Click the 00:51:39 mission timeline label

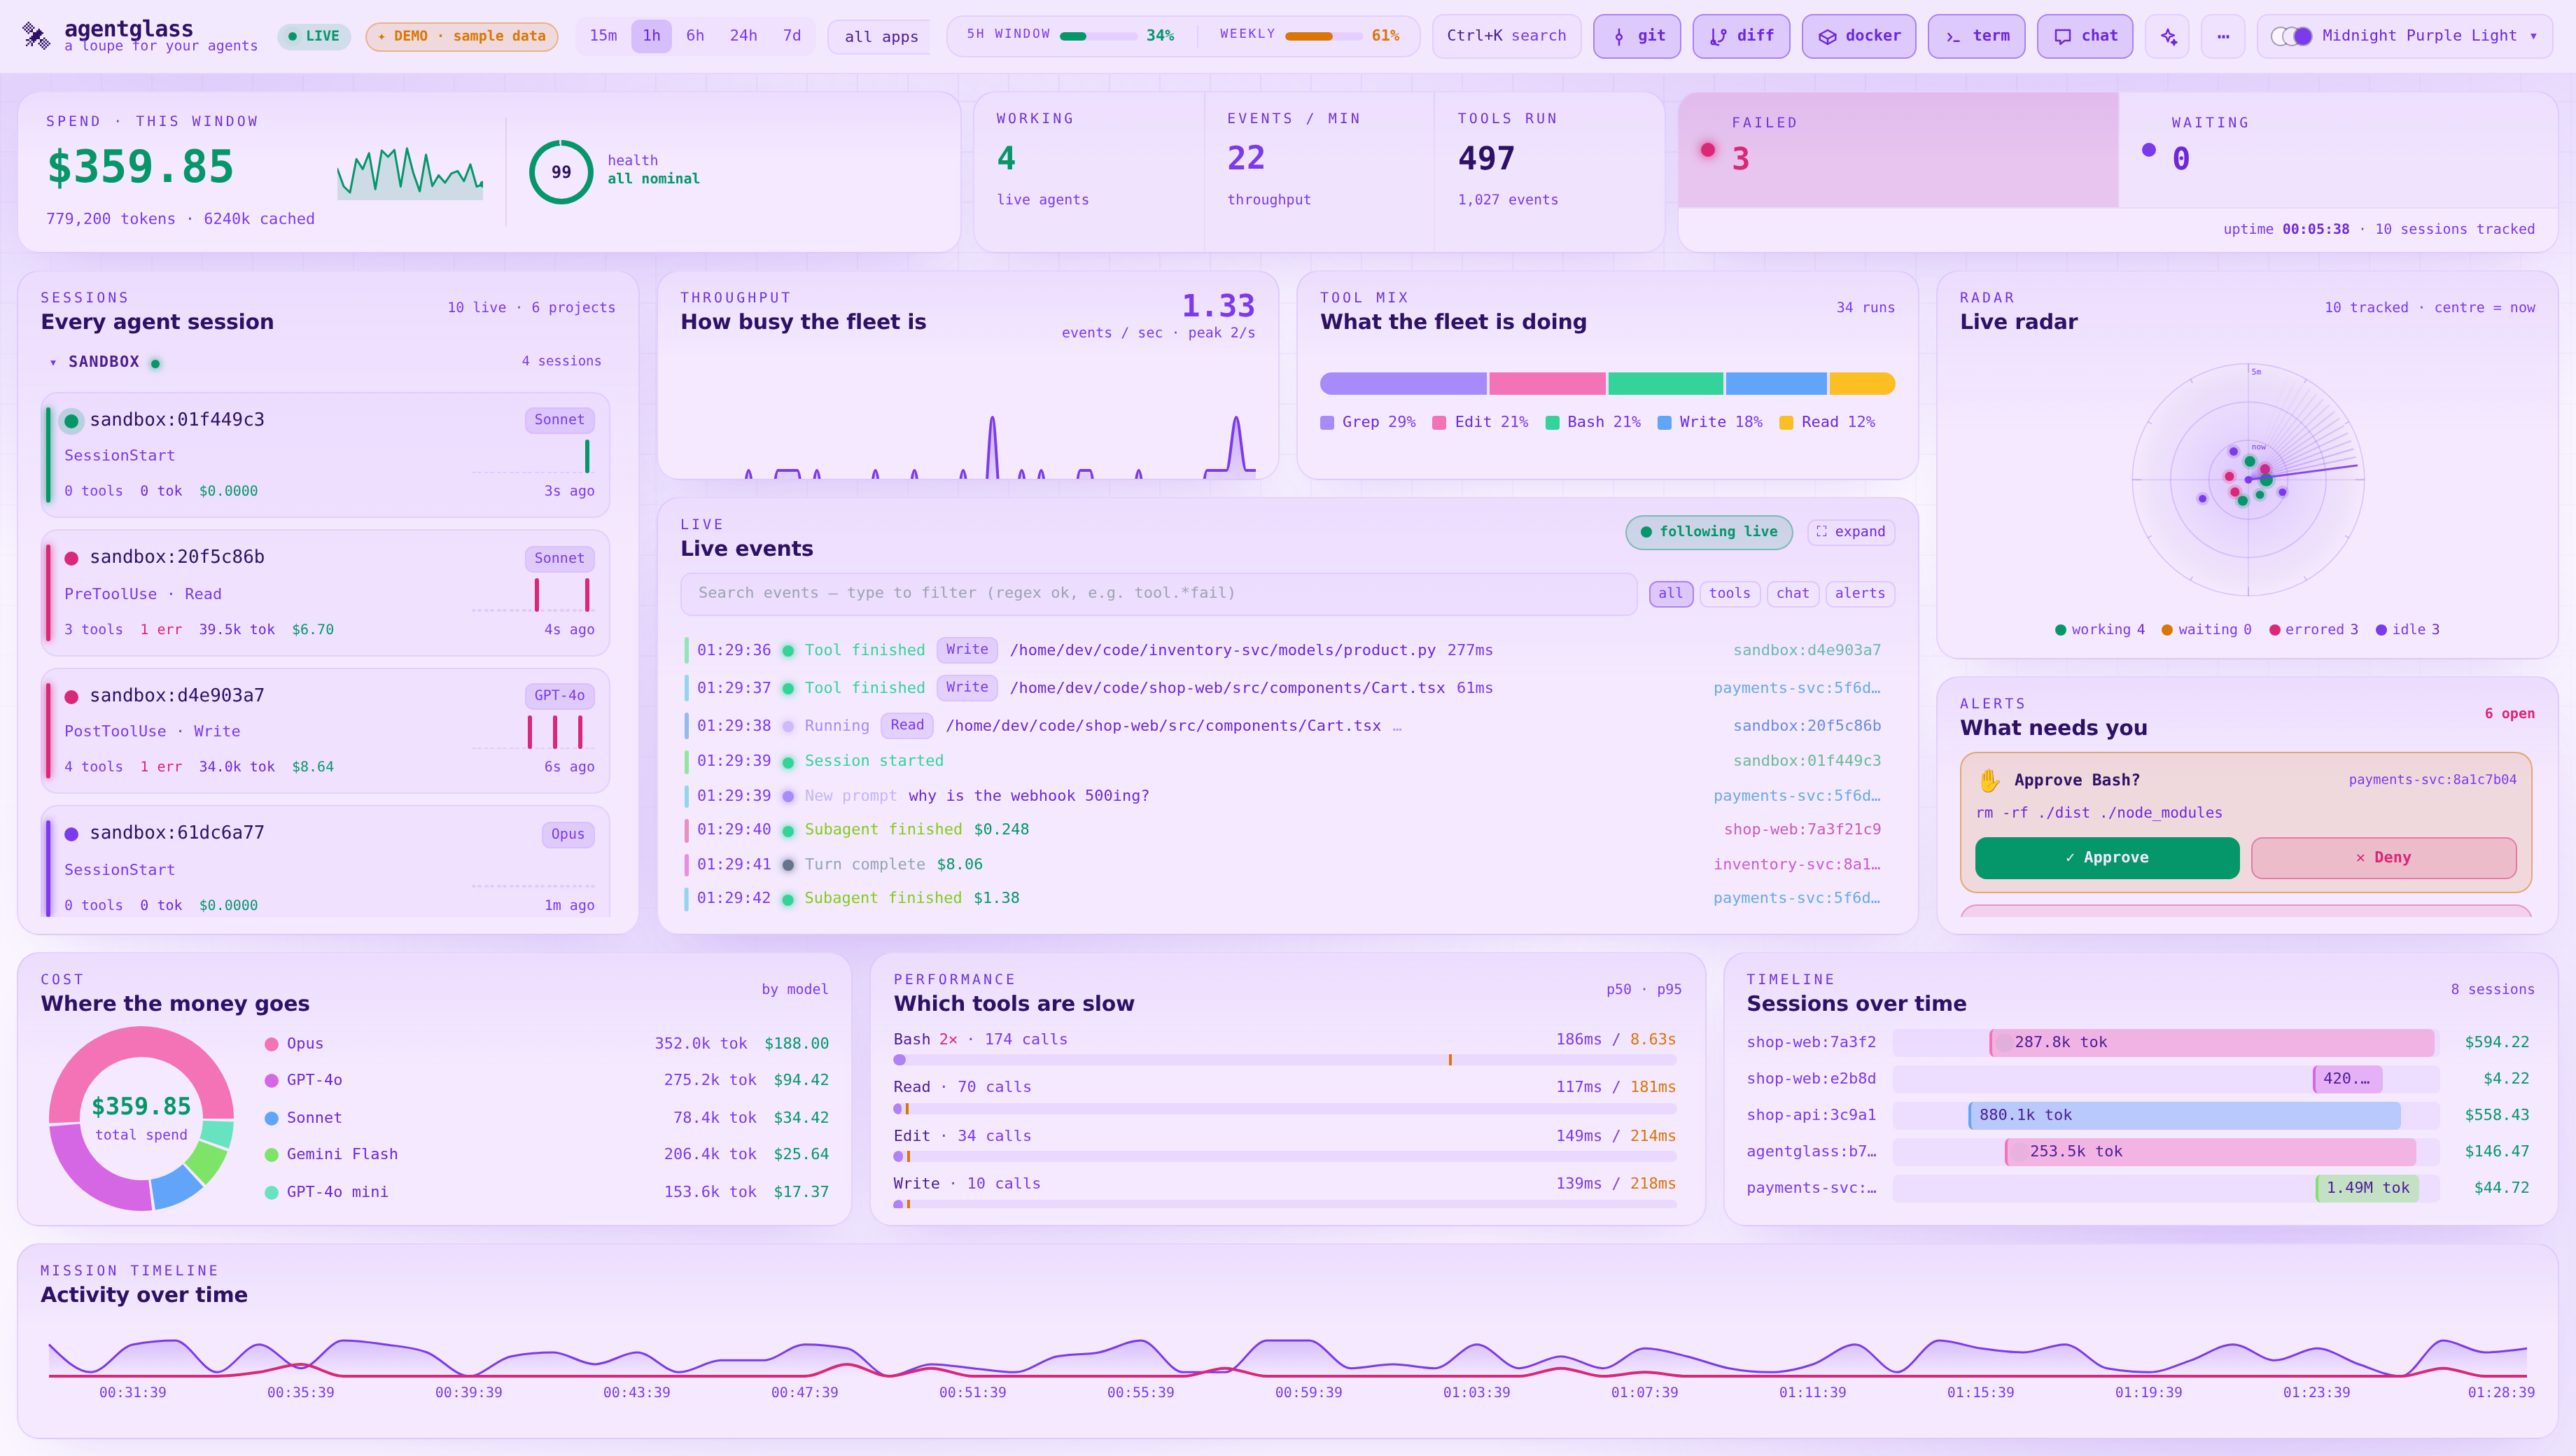972,1393
